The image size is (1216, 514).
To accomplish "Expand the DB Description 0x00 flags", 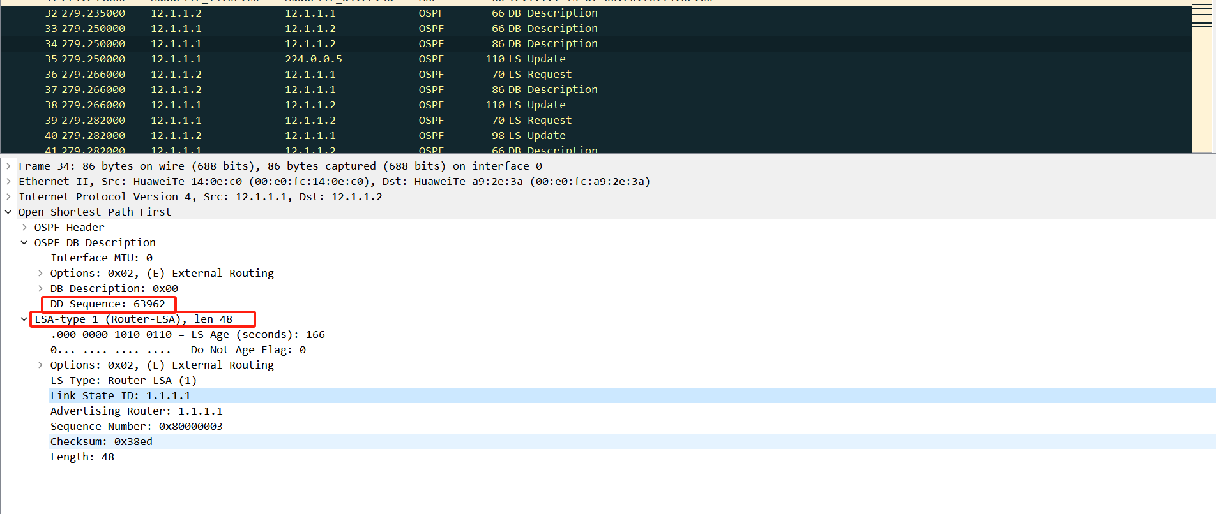I will pos(40,288).
